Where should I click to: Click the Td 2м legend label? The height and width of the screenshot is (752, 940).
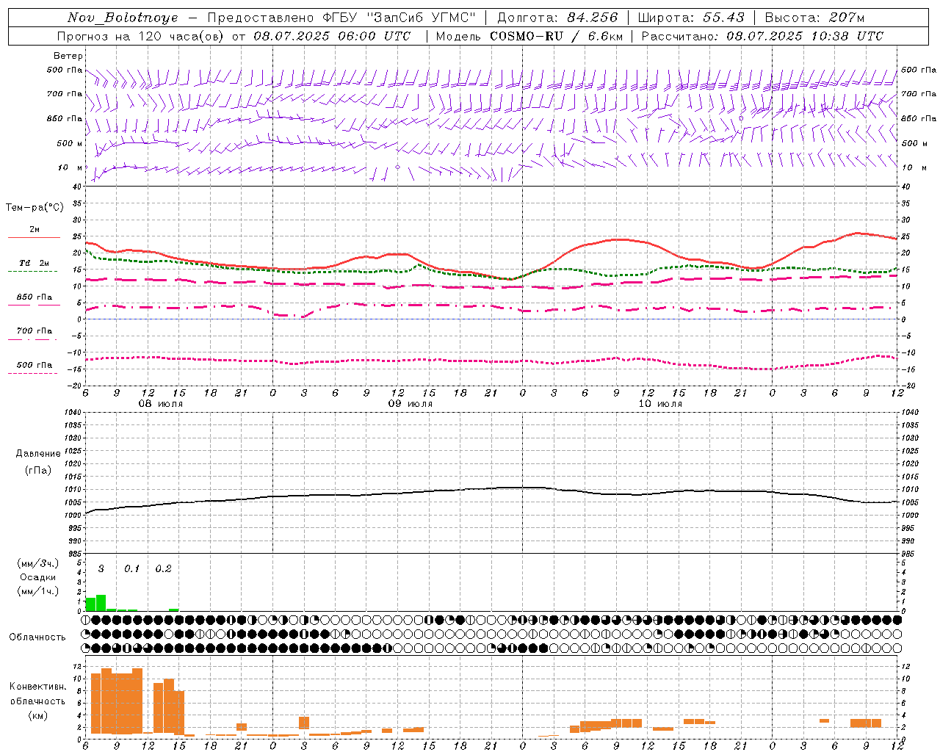pyautogui.click(x=35, y=263)
